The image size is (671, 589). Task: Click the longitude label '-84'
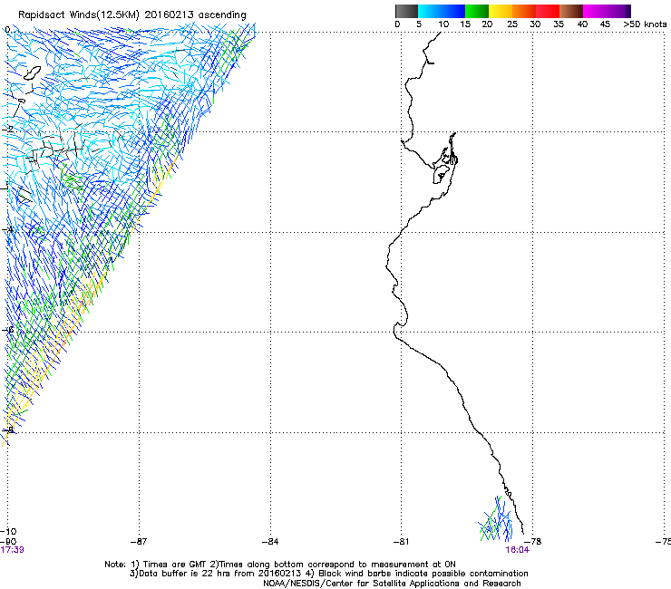(x=270, y=542)
